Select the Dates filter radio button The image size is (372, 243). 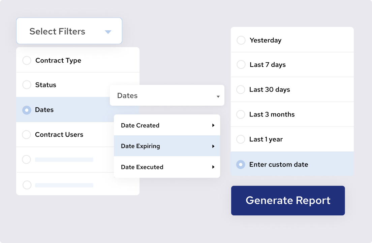coord(27,110)
